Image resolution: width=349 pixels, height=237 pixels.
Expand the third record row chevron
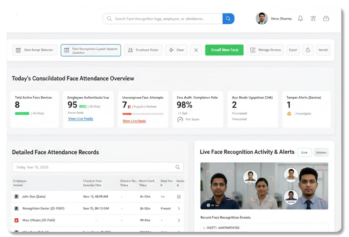point(179,220)
